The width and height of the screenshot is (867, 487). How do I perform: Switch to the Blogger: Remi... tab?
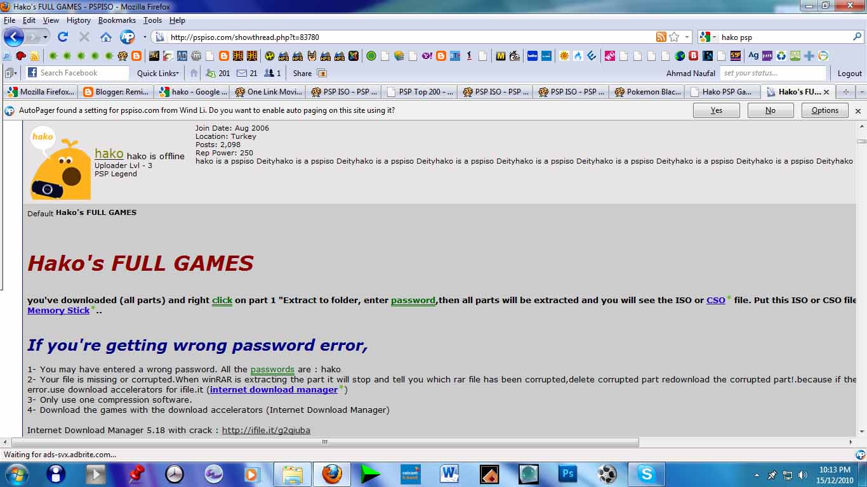click(x=116, y=92)
